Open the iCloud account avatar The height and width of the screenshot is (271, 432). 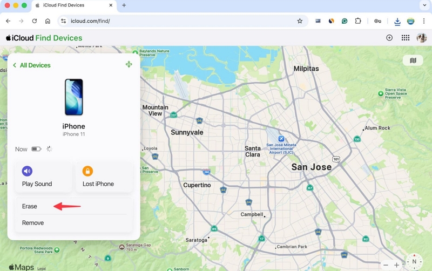422,38
